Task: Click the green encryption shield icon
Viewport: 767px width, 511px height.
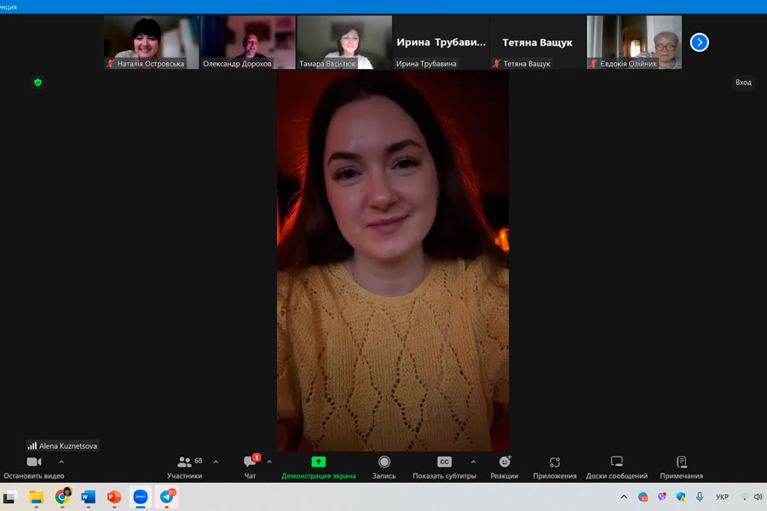Action: pos(37,82)
